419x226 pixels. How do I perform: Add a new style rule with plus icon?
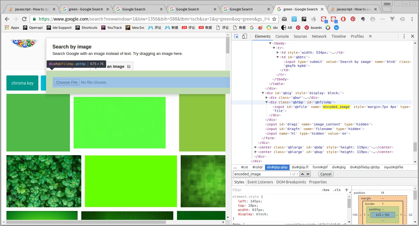pos(347,190)
